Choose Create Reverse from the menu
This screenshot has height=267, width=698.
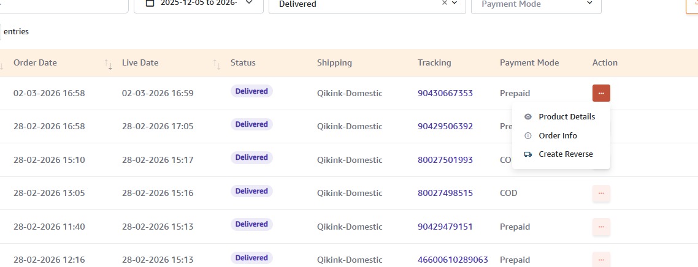click(566, 154)
